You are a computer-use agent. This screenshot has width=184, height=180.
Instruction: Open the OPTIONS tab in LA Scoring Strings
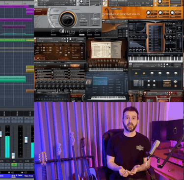pos(76,45)
